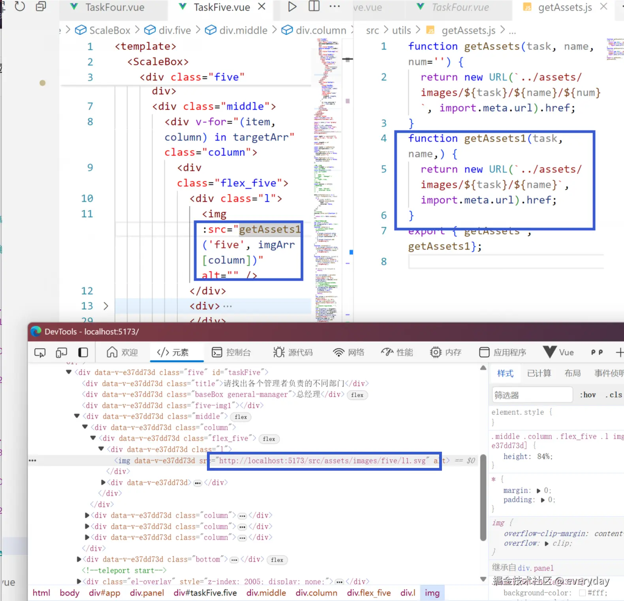The height and width of the screenshot is (601, 624).
Task: Click flex badge next to general-manager div
Action: (x=357, y=395)
